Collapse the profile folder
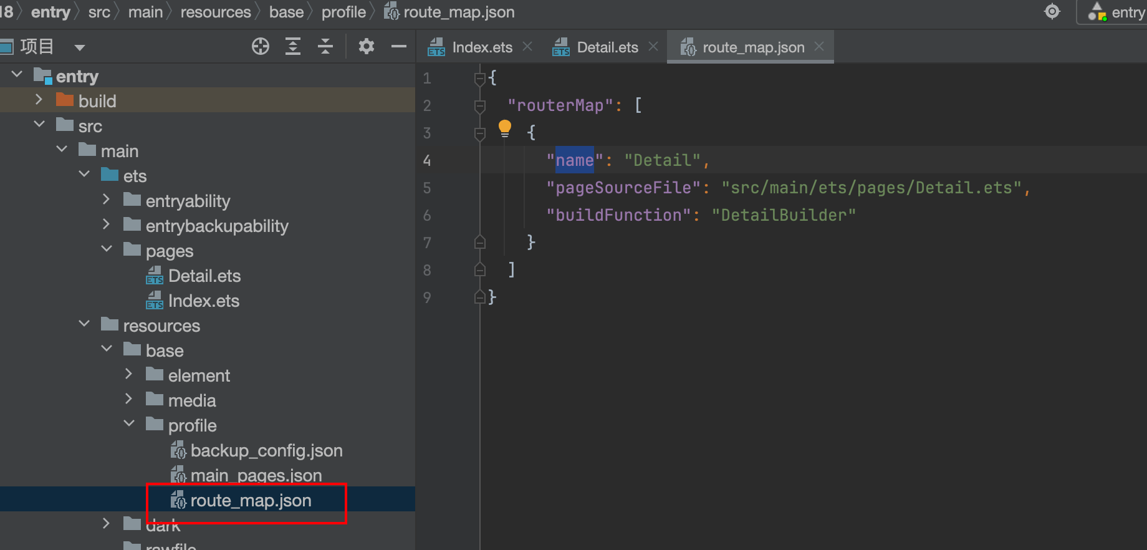 129,424
